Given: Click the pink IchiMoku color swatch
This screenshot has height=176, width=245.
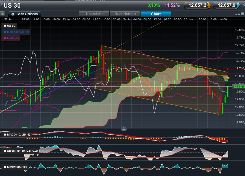Looking at the screenshot, I should [x=5, y=38].
